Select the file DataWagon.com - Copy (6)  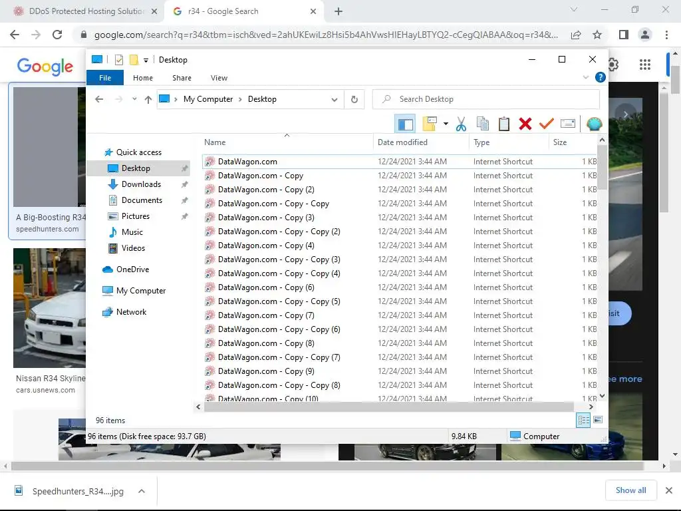400,287
